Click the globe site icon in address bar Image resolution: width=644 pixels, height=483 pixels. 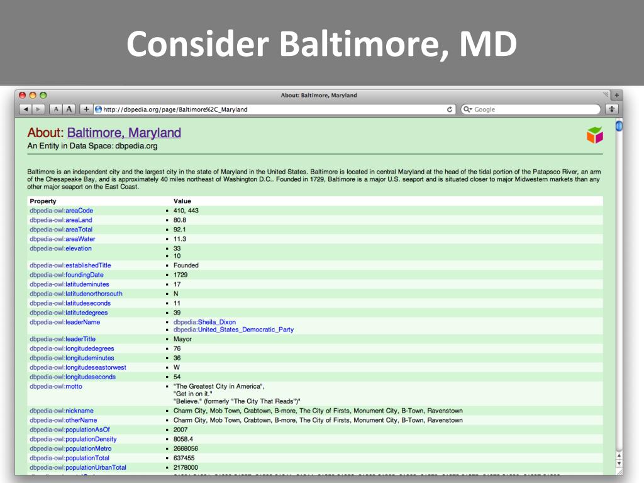coord(99,109)
